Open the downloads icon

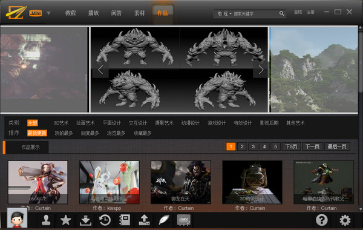85,220
